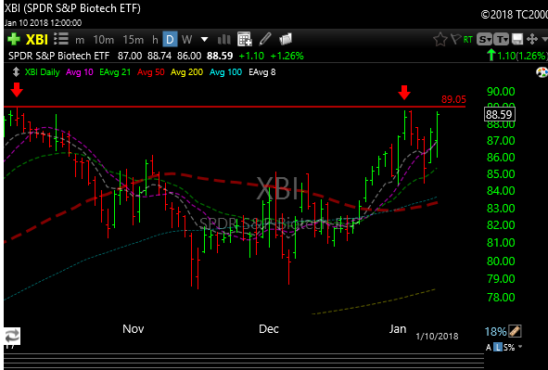Click the green plus add-symbol icon

click(x=14, y=39)
